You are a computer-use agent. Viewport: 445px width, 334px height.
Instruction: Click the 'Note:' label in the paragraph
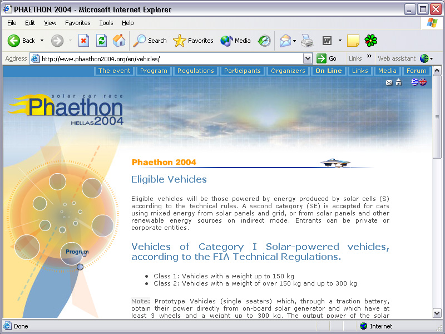coord(141,301)
